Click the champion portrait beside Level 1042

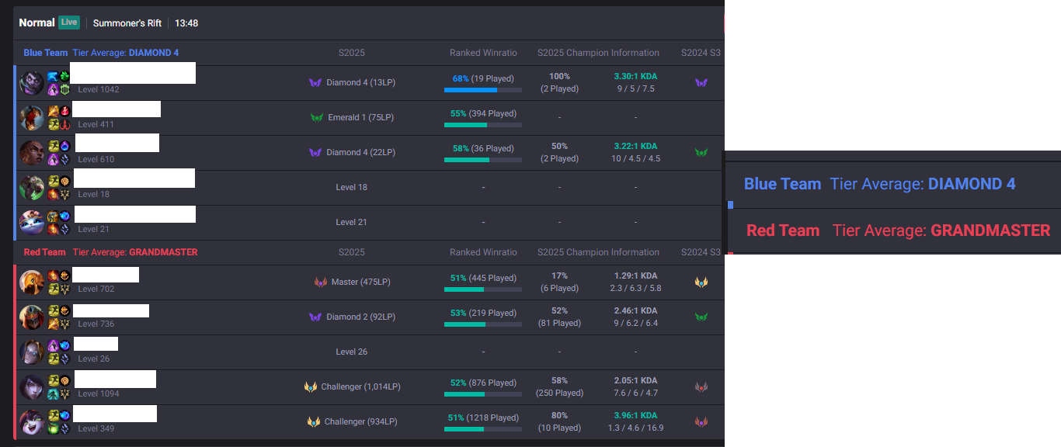tap(33, 83)
